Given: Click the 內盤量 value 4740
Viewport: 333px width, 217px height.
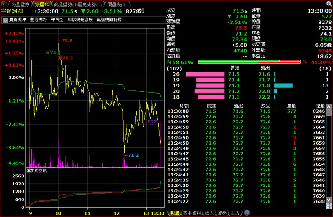Looking at the screenshot, I should pos(240,50).
